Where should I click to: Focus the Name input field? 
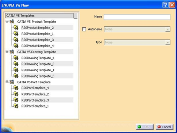(137, 17)
